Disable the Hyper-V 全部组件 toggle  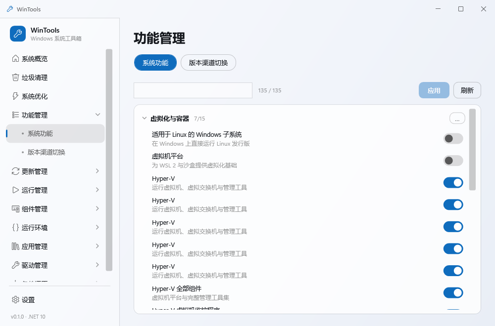(453, 293)
